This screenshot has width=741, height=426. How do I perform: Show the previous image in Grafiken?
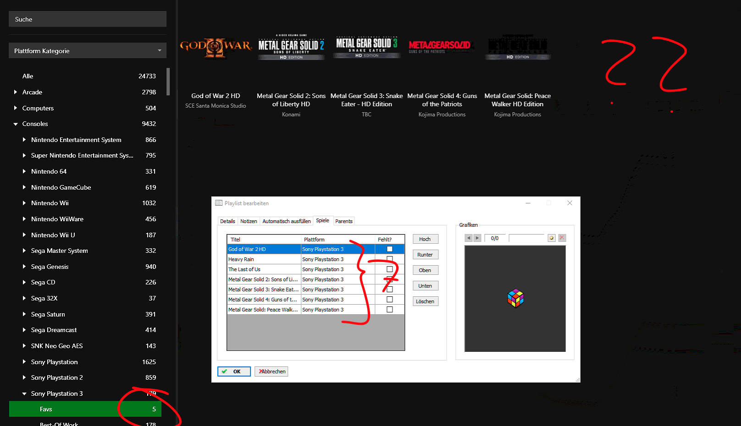[468, 238]
